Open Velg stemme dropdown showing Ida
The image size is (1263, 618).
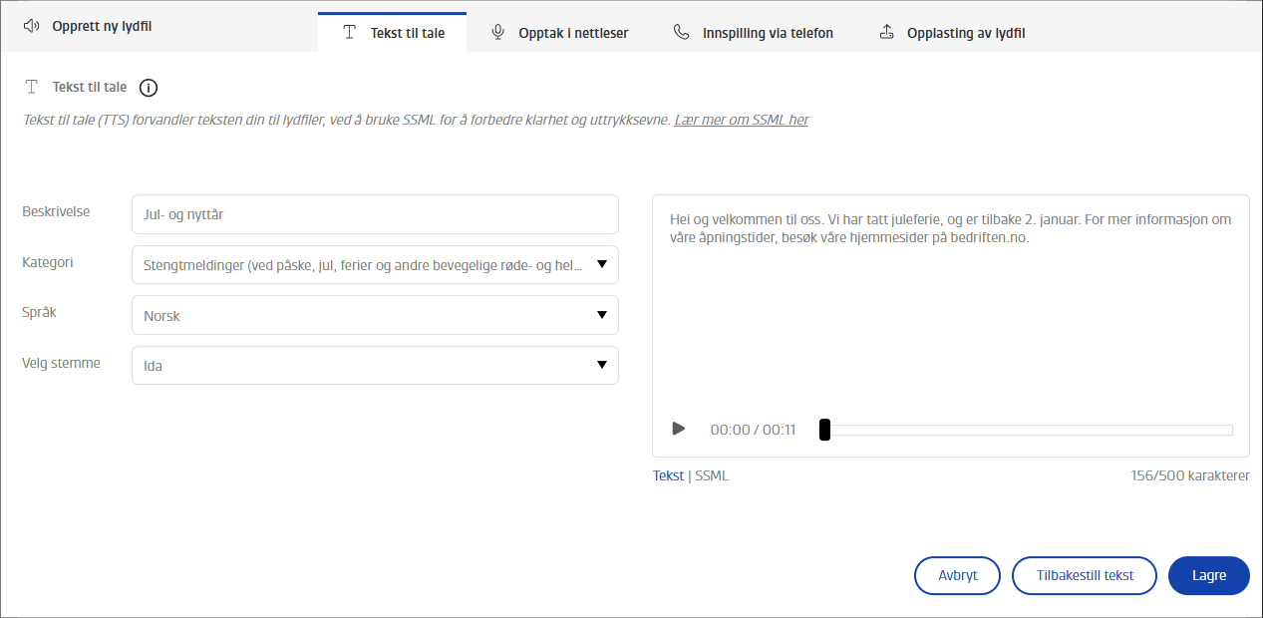click(x=375, y=365)
